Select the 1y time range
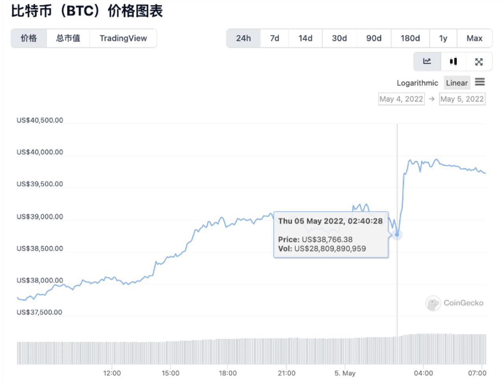501x382 pixels. pyautogui.click(x=443, y=38)
